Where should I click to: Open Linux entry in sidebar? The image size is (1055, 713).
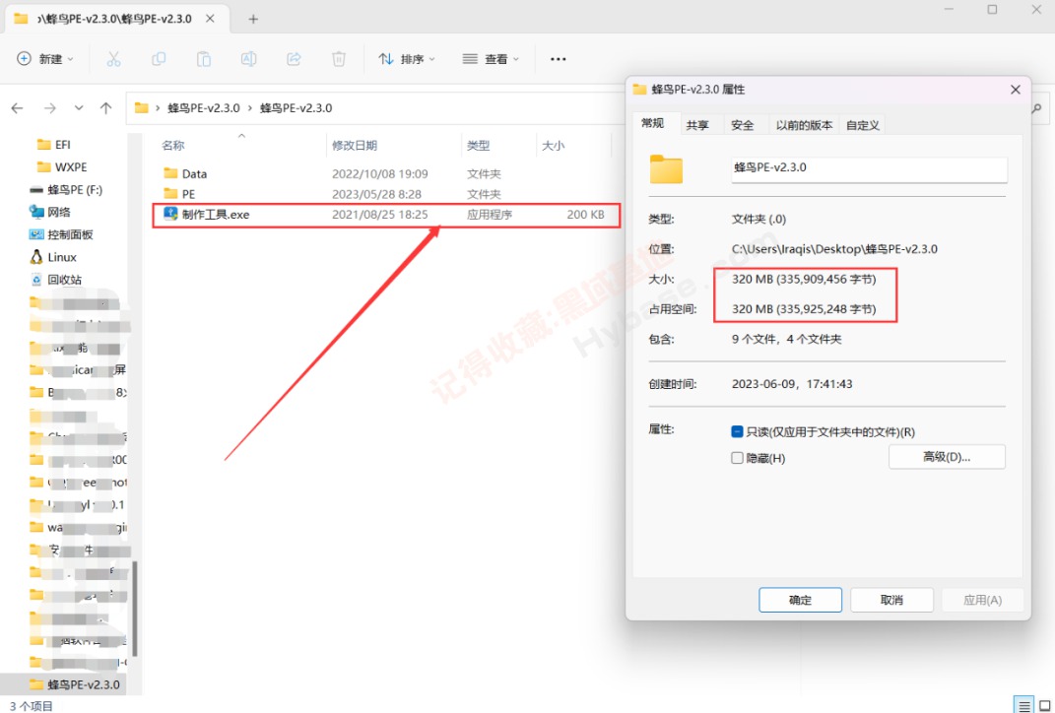53,257
